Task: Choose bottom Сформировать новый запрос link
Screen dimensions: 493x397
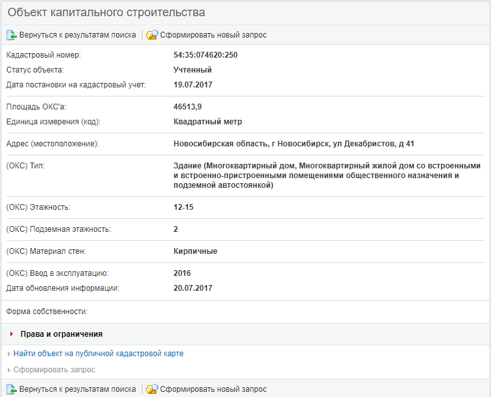Action: pos(213,389)
